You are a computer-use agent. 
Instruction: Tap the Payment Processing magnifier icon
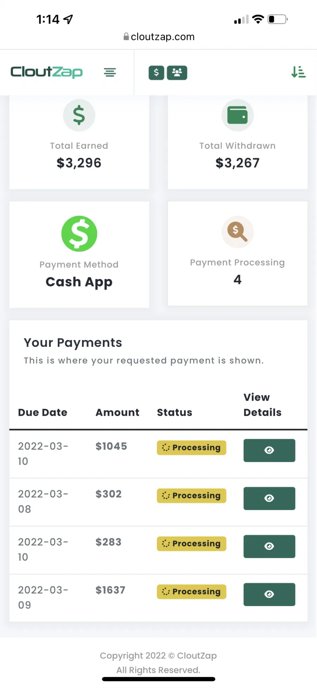point(237,232)
